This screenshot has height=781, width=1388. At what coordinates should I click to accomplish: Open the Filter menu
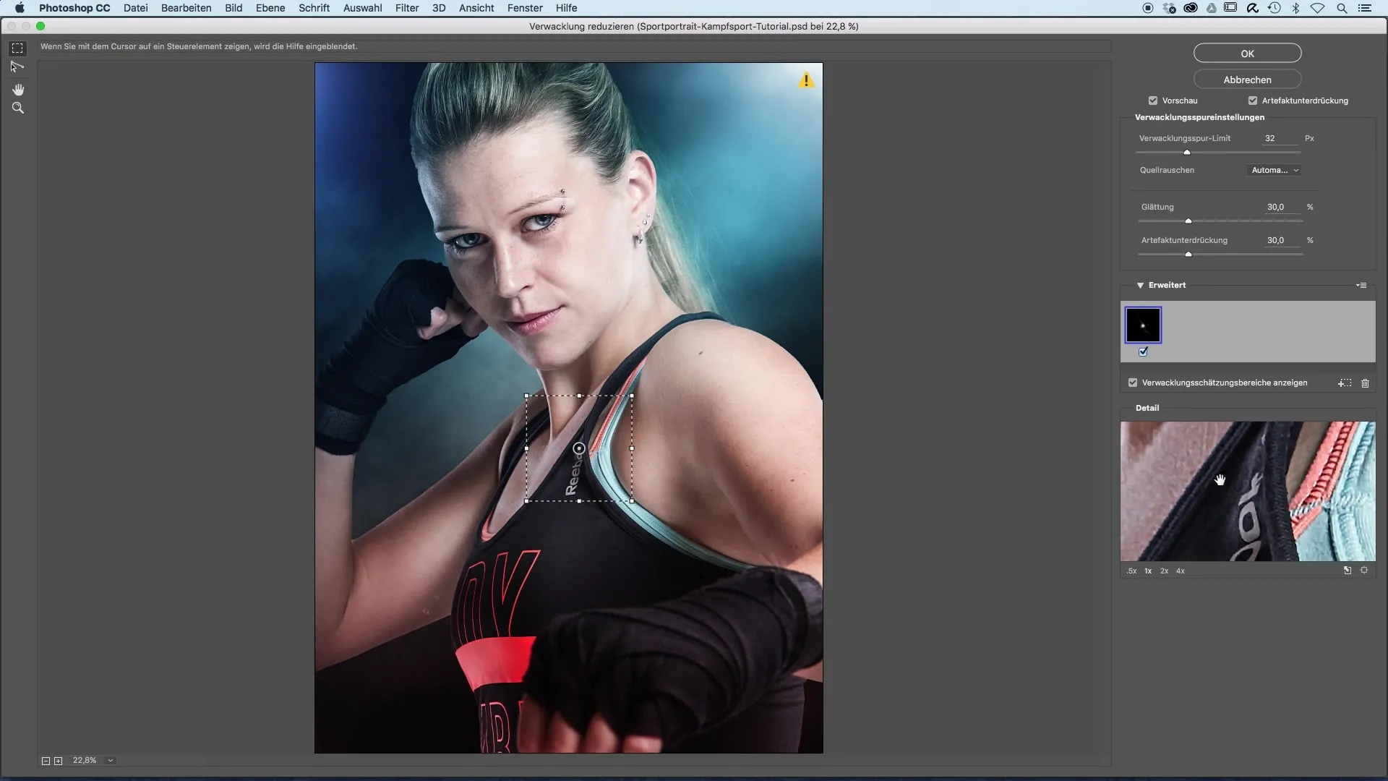tap(407, 8)
